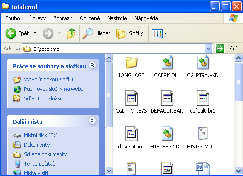Open the Úpravy menu
The width and height of the screenshot is (243, 176).
[38, 18]
